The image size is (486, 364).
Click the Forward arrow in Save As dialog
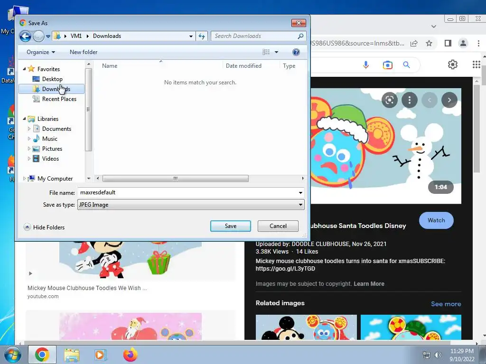38,36
